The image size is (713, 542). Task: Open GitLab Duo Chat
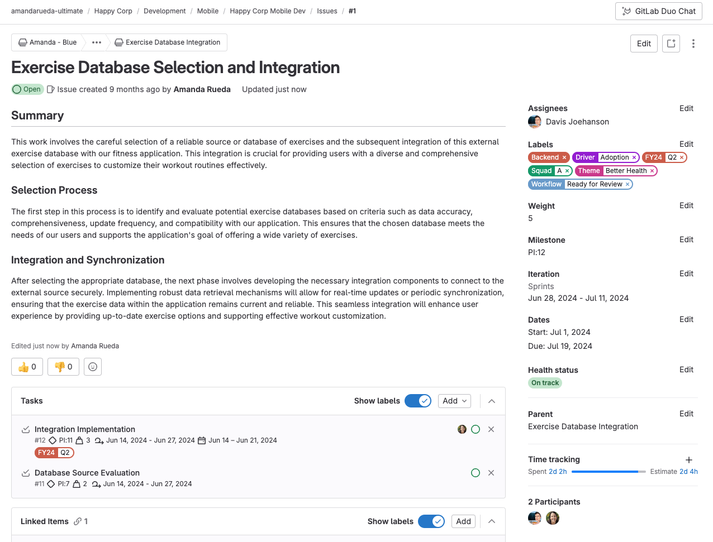(x=659, y=11)
